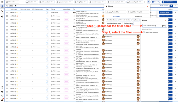Image resolution: width=178 pixels, height=102 pixels.
Task: Expand row details for work order 6475312
Action: coord(175,85)
